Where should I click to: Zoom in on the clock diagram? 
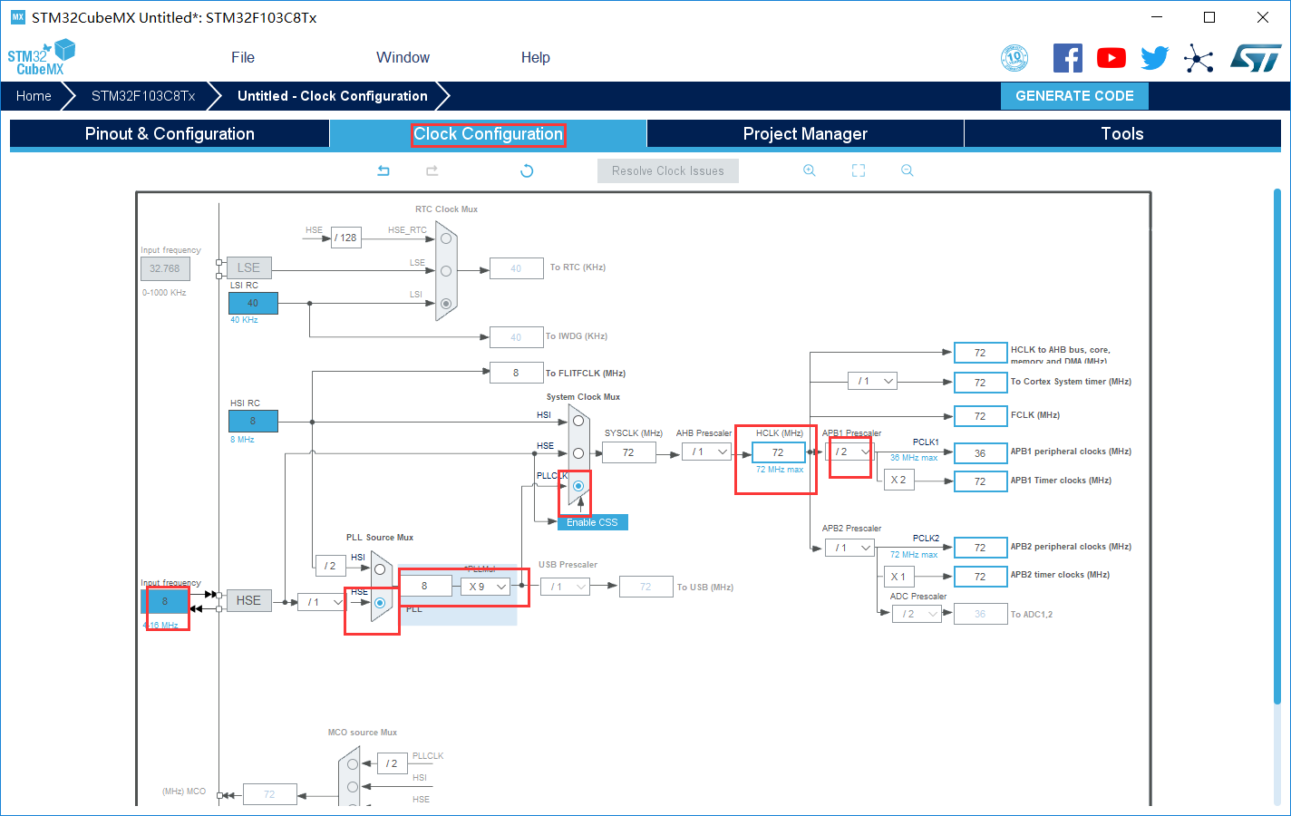810,170
